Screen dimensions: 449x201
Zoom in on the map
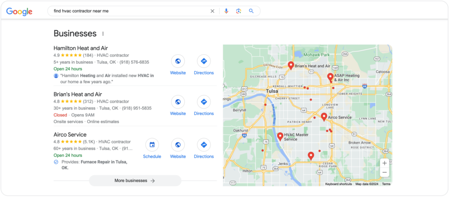[385, 163]
